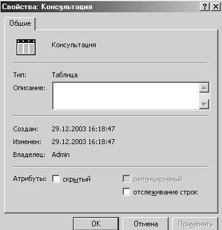Click the Изменен date and time value
This screenshot has height=230, width=222.
coord(83,142)
